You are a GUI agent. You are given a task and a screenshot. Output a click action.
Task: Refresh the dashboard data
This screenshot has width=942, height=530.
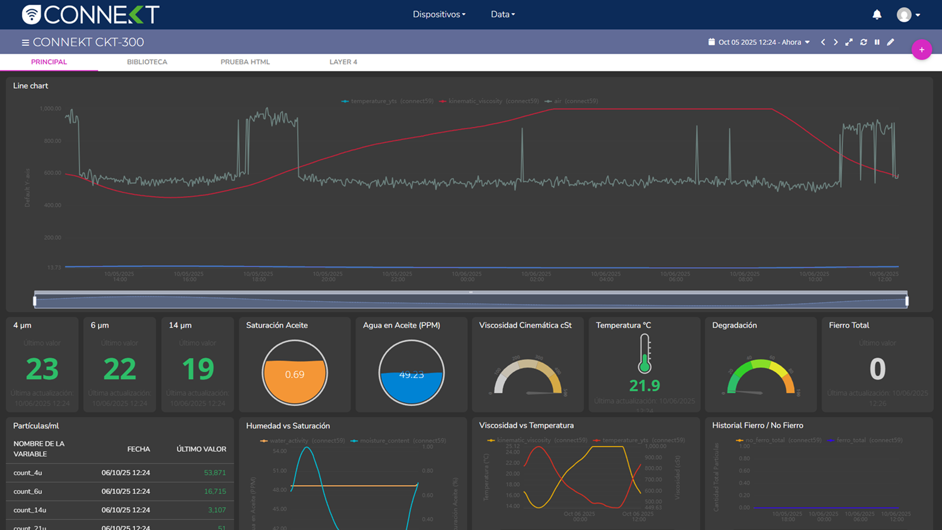(863, 42)
